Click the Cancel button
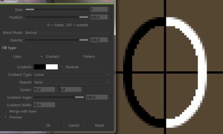 click(x=74, y=125)
